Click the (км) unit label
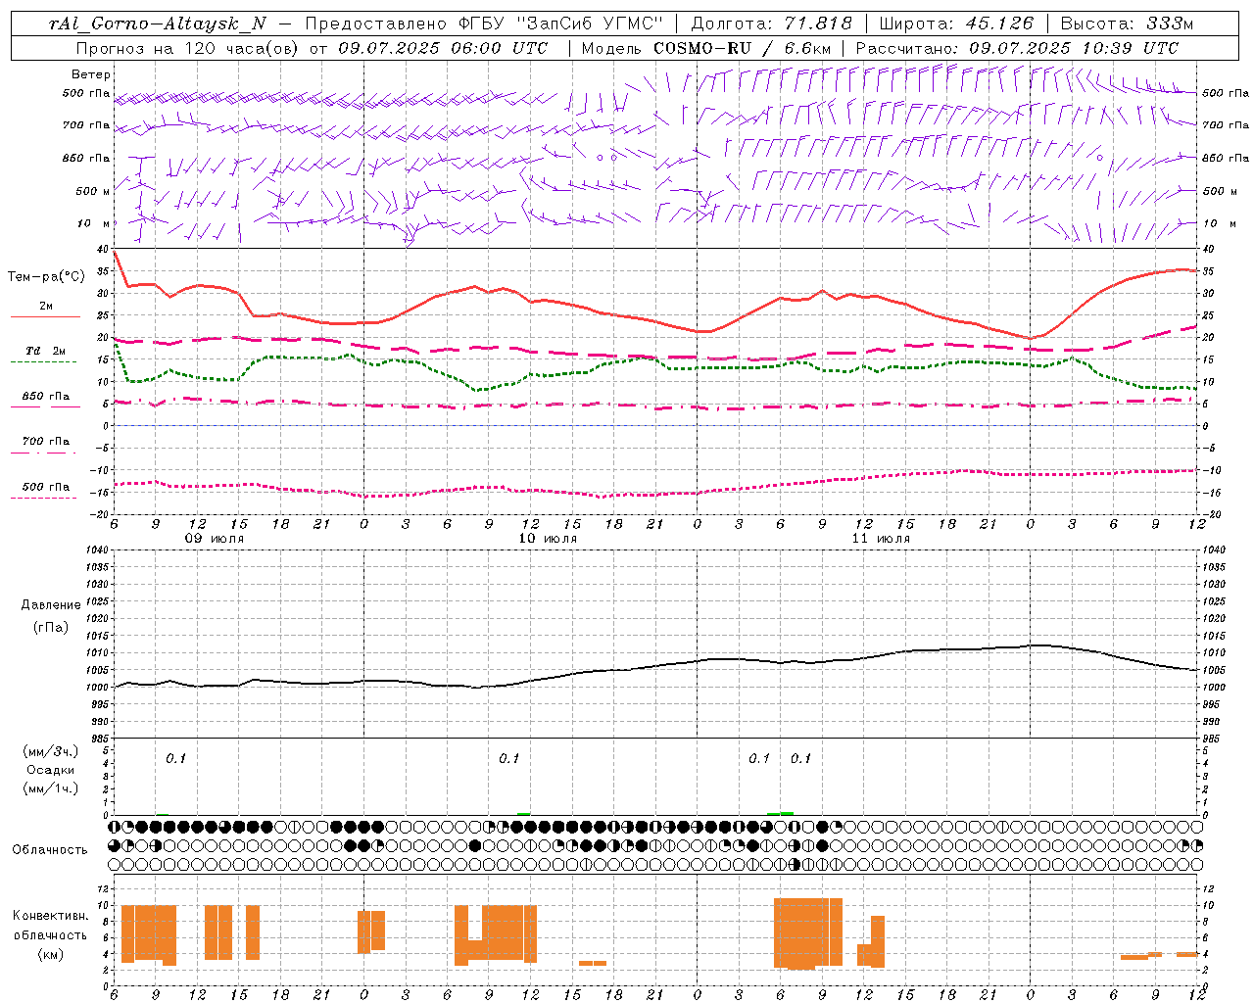Image resolution: width=1254 pixels, height=1003 pixels. [x=51, y=953]
